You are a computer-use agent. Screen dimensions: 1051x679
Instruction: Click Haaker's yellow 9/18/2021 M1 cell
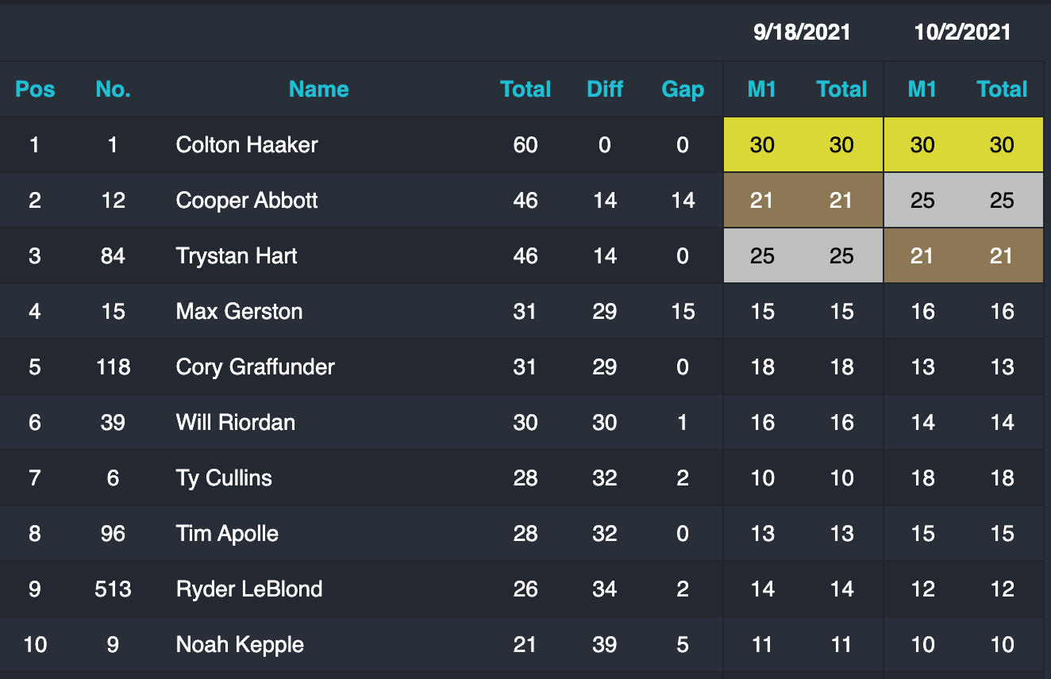coord(762,144)
